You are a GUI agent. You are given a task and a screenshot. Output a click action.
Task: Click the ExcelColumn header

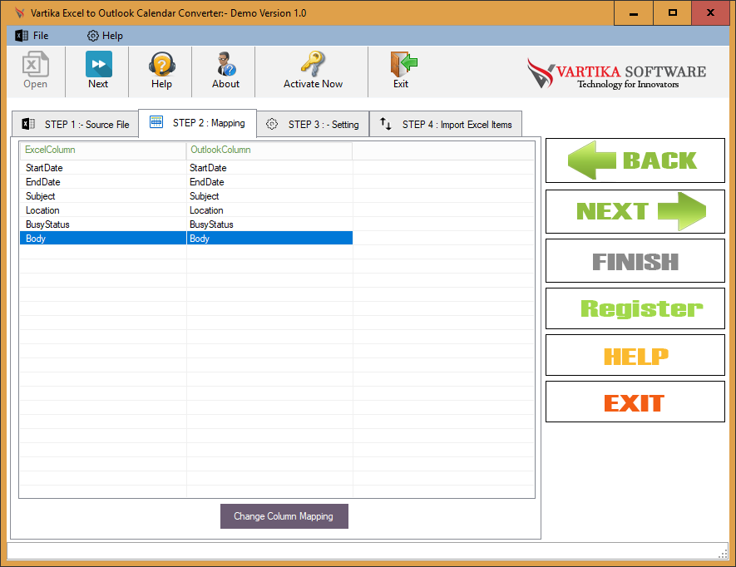tap(103, 150)
